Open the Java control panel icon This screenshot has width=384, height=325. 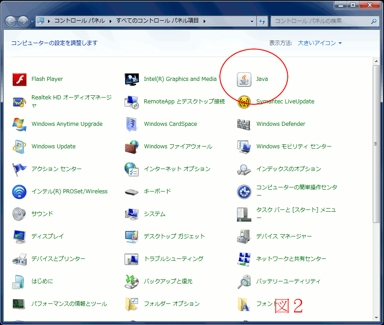244,79
